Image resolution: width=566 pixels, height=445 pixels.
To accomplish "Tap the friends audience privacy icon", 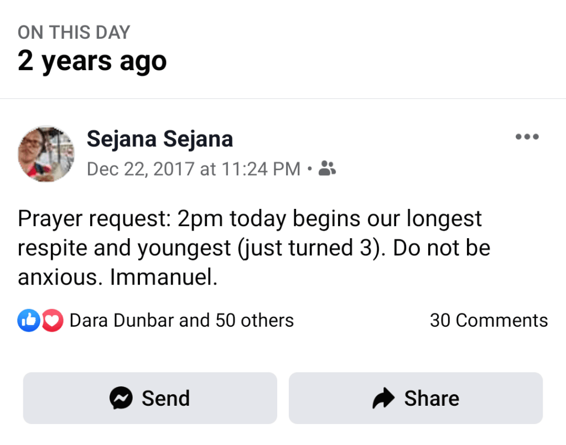I will tap(328, 168).
